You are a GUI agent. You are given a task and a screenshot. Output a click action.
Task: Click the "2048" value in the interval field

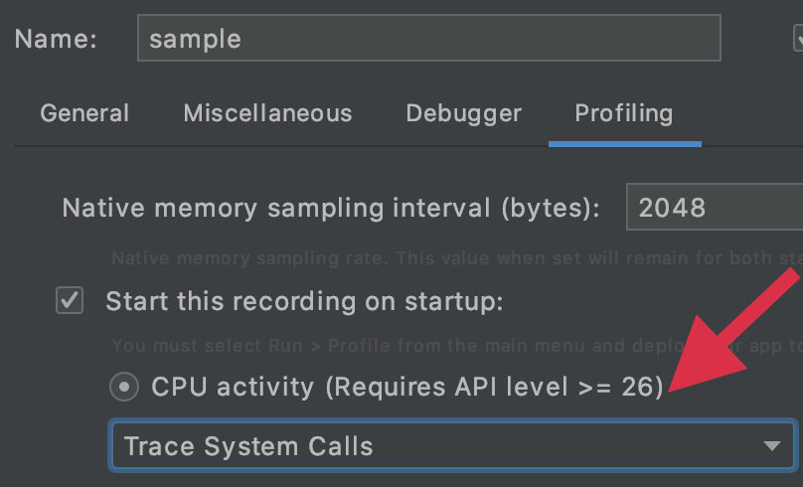[x=672, y=207]
